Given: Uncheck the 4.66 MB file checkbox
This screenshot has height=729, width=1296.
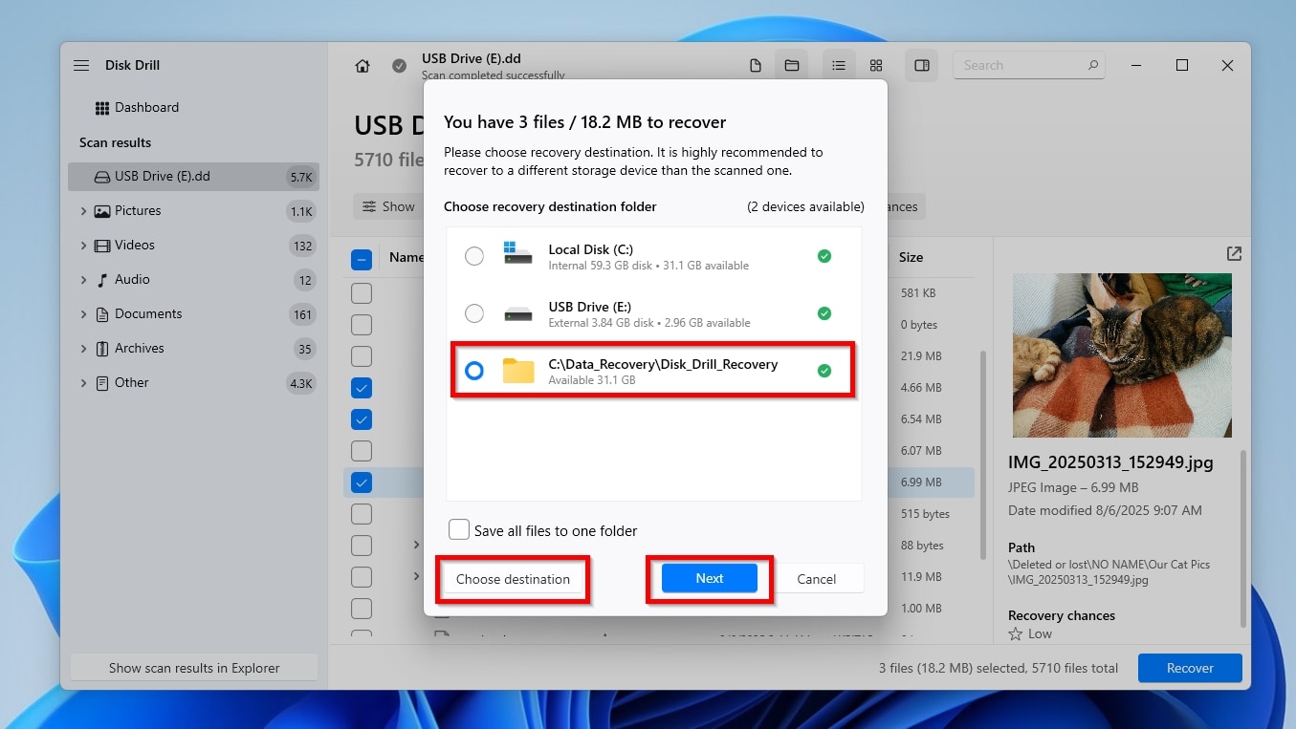Looking at the screenshot, I should [362, 388].
